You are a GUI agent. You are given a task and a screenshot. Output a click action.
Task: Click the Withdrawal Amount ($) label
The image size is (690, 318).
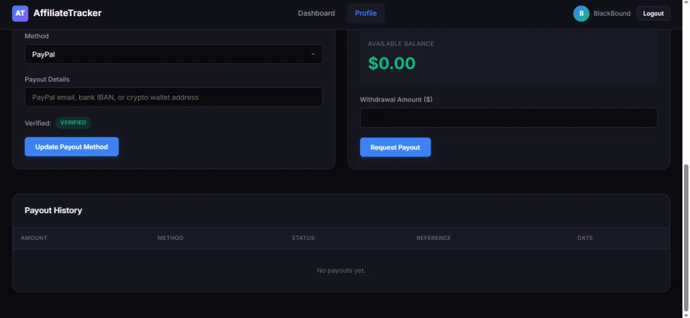[396, 100]
